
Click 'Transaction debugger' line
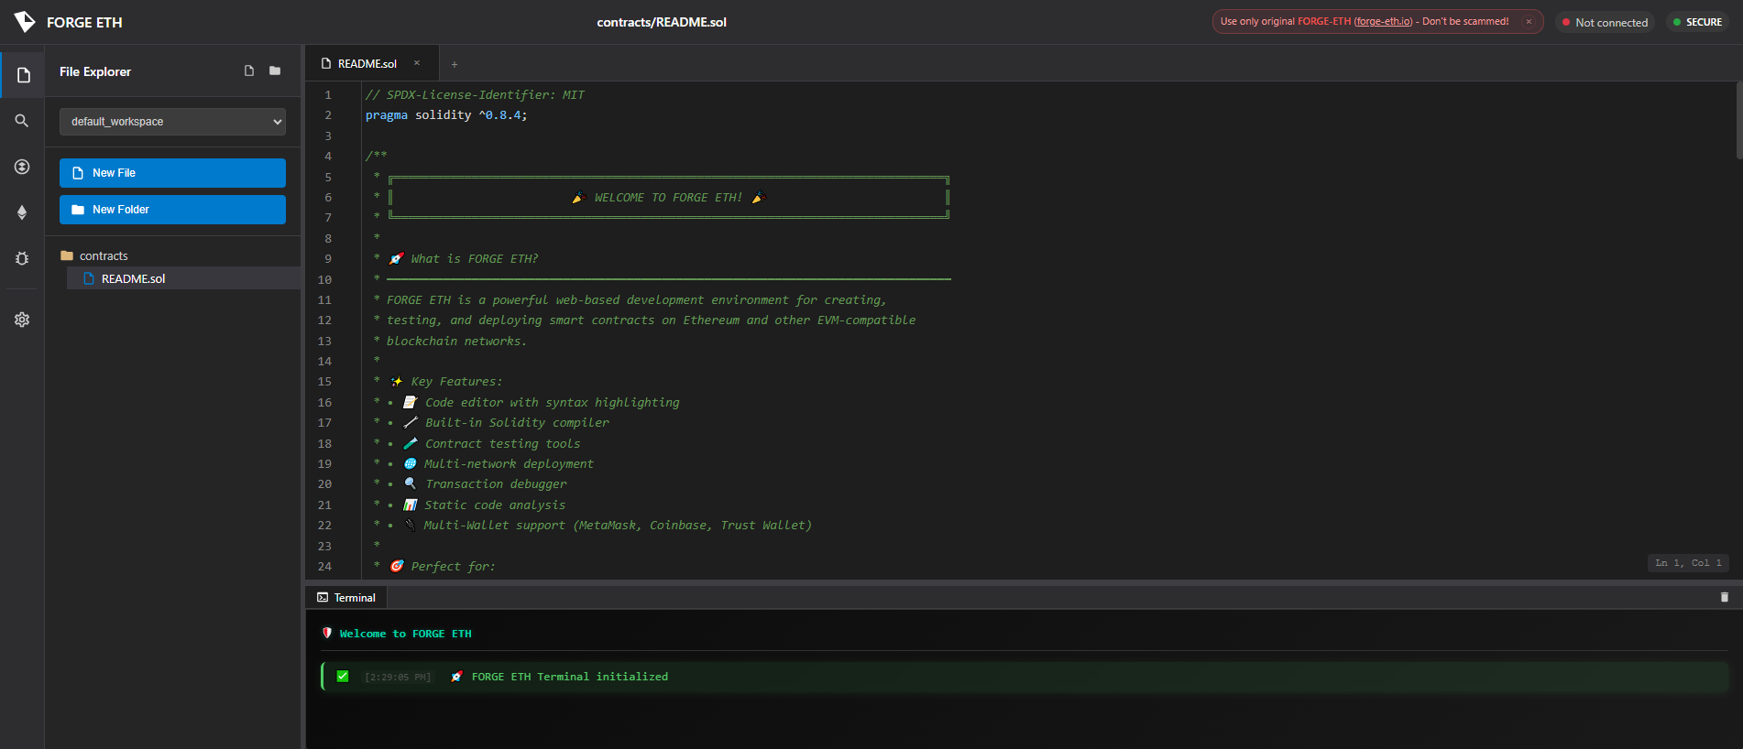[496, 484]
